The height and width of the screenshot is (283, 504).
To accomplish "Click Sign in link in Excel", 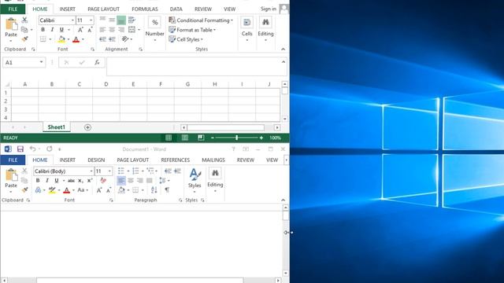I will tap(269, 9).
